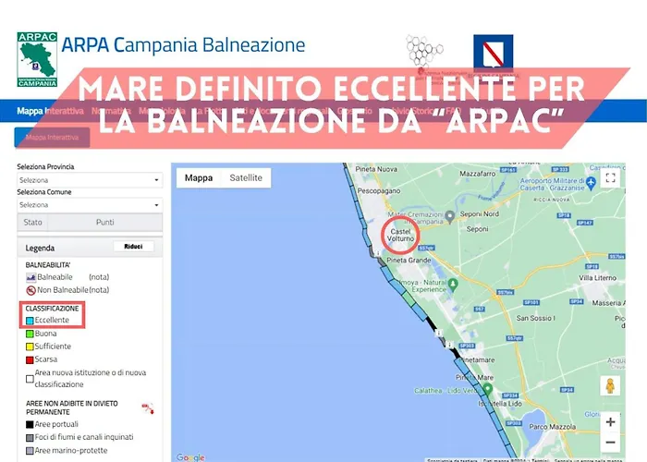Click the Aree marino-protette swatch
The image size is (647, 462).
pos(30,451)
